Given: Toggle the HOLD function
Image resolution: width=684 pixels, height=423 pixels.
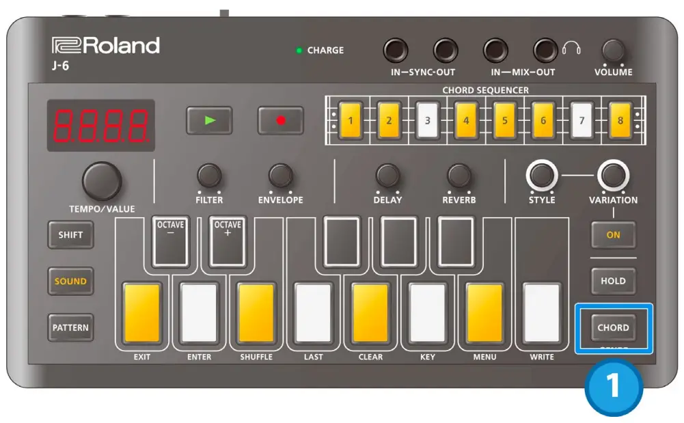Looking at the screenshot, I should pyautogui.click(x=613, y=281).
